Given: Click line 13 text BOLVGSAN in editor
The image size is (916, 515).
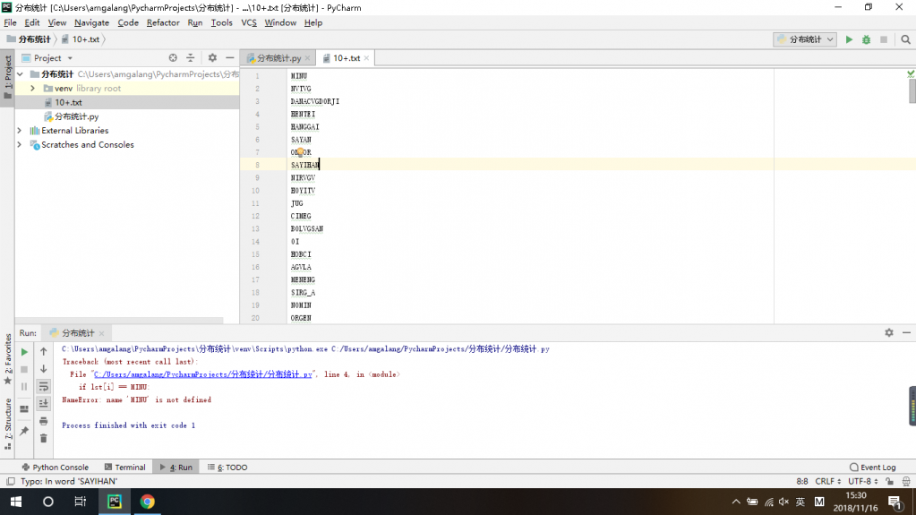Looking at the screenshot, I should [307, 228].
